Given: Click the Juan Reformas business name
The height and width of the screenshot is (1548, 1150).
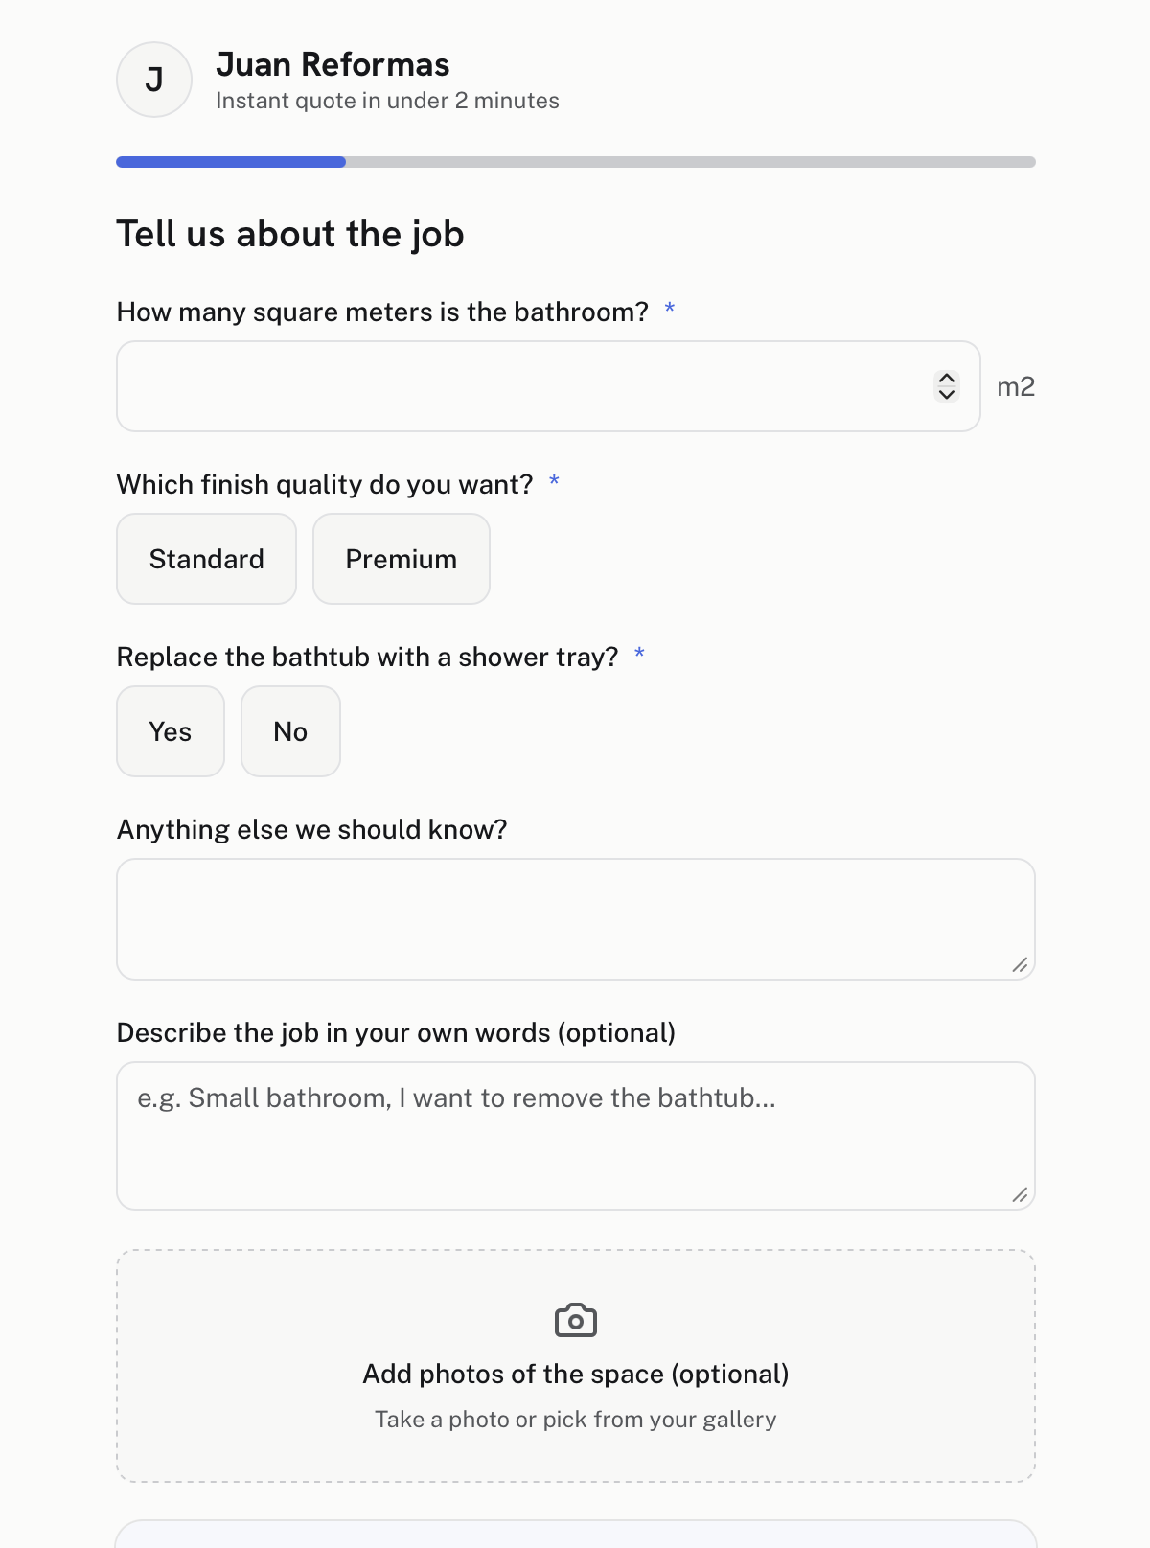Looking at the screenshot, I should [x=333, y=64].
